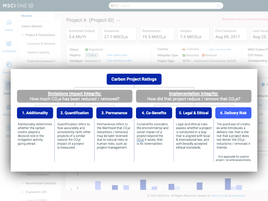The image size is (268, 201).
Task: Toggle the blue checkbox above ratings column
Action: point(263,84)
